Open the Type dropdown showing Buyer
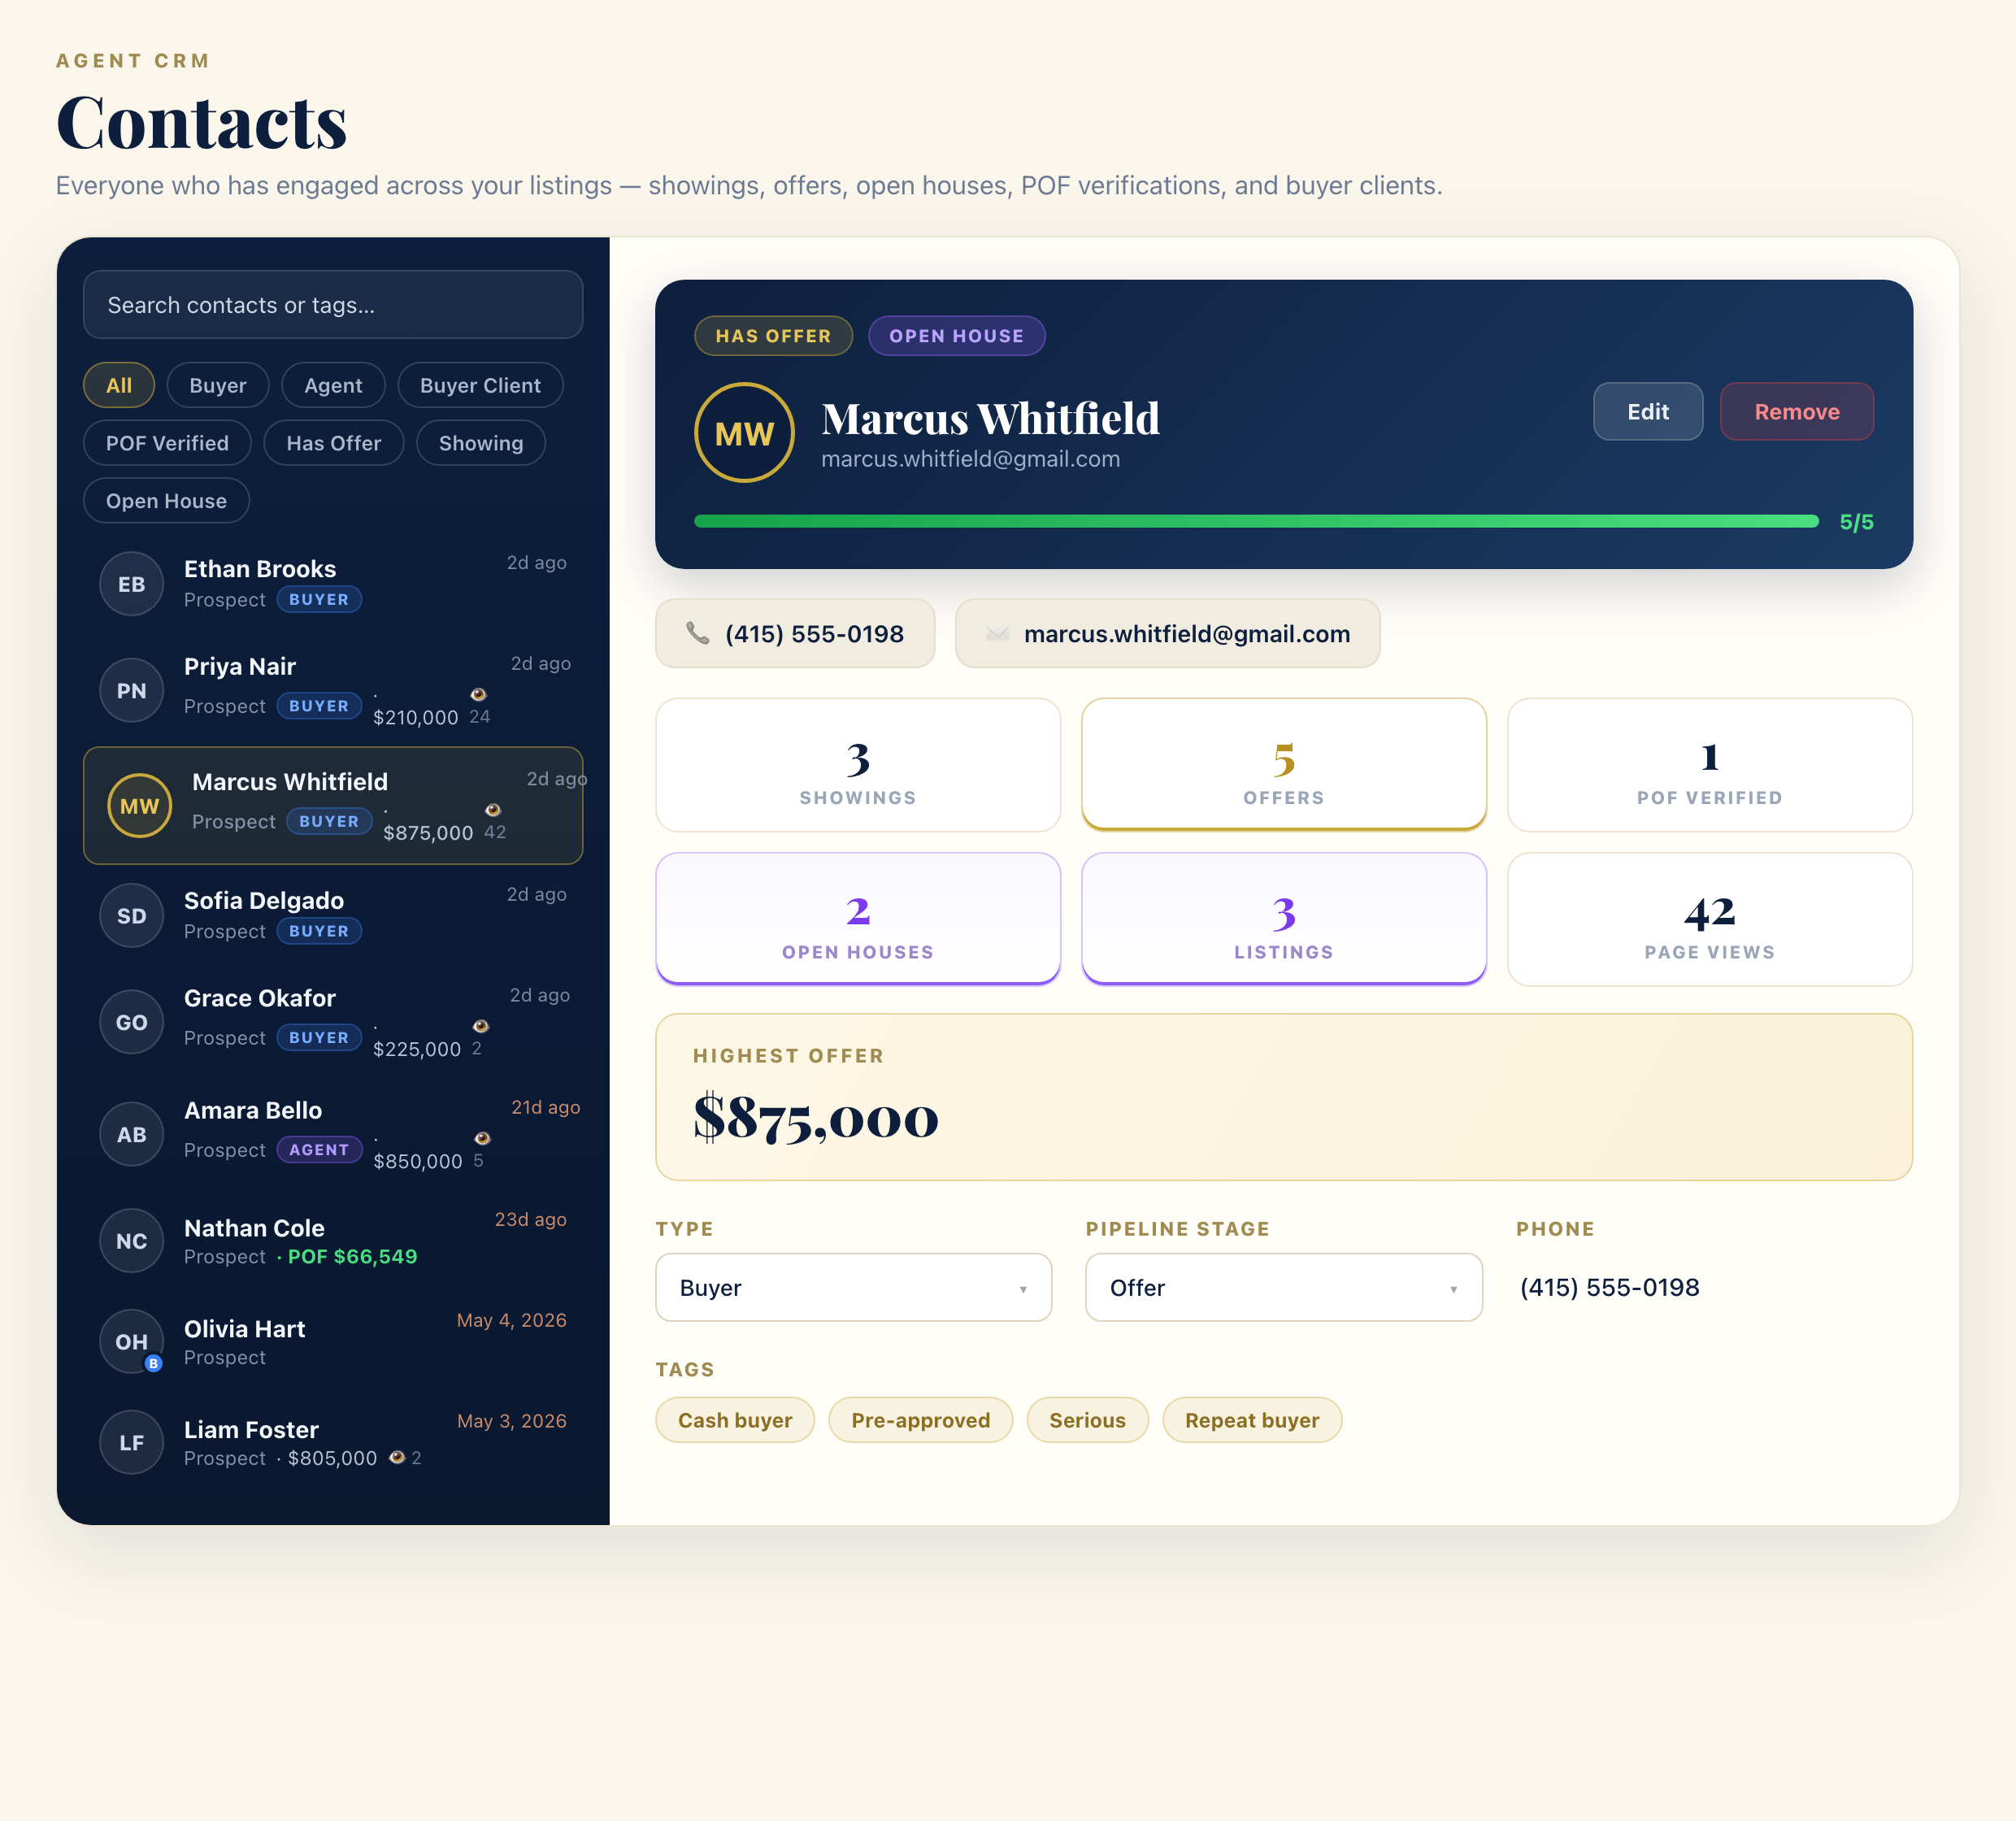The height and width of the screenshot is (1821, 2016). [x=853, y=1287]
